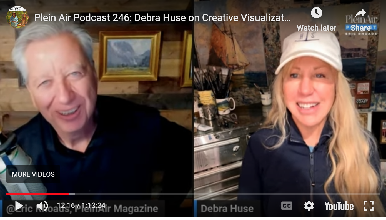
Task: Save video to Watch later
Action: pyautogui.click(x=317, y=19)
